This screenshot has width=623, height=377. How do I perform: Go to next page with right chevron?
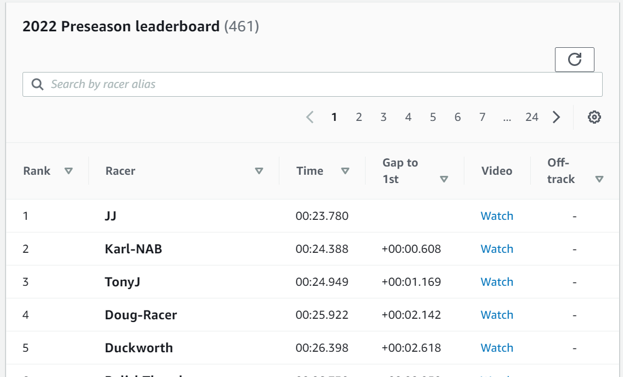pos(556,117)
